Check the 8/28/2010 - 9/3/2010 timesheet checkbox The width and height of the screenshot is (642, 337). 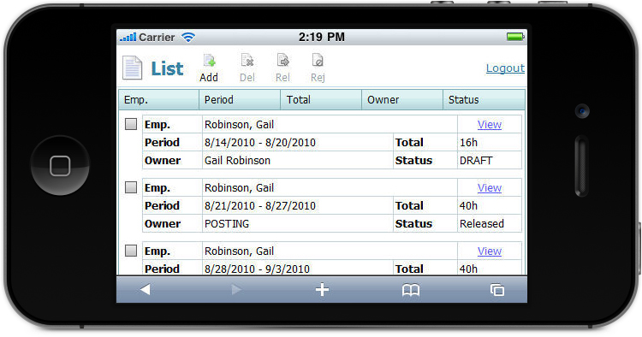131,251
